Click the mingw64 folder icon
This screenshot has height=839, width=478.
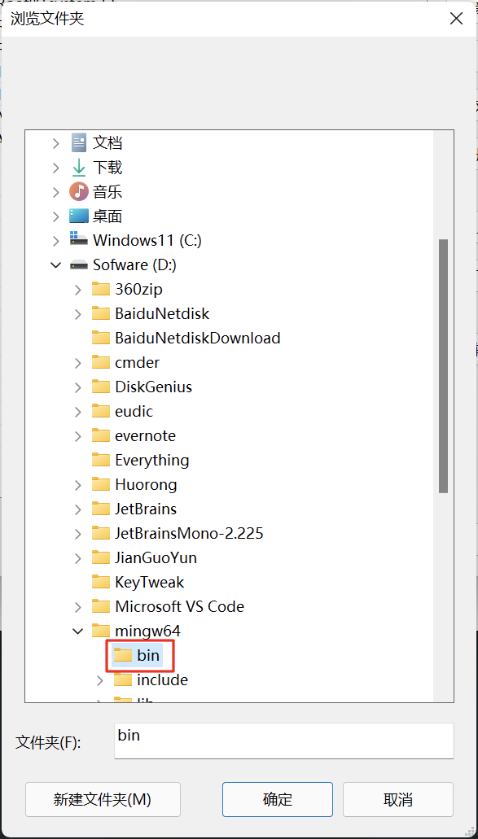101,631
